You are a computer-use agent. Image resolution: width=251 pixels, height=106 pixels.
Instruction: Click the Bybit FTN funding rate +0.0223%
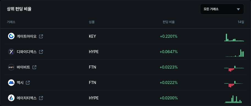point(169,67)
